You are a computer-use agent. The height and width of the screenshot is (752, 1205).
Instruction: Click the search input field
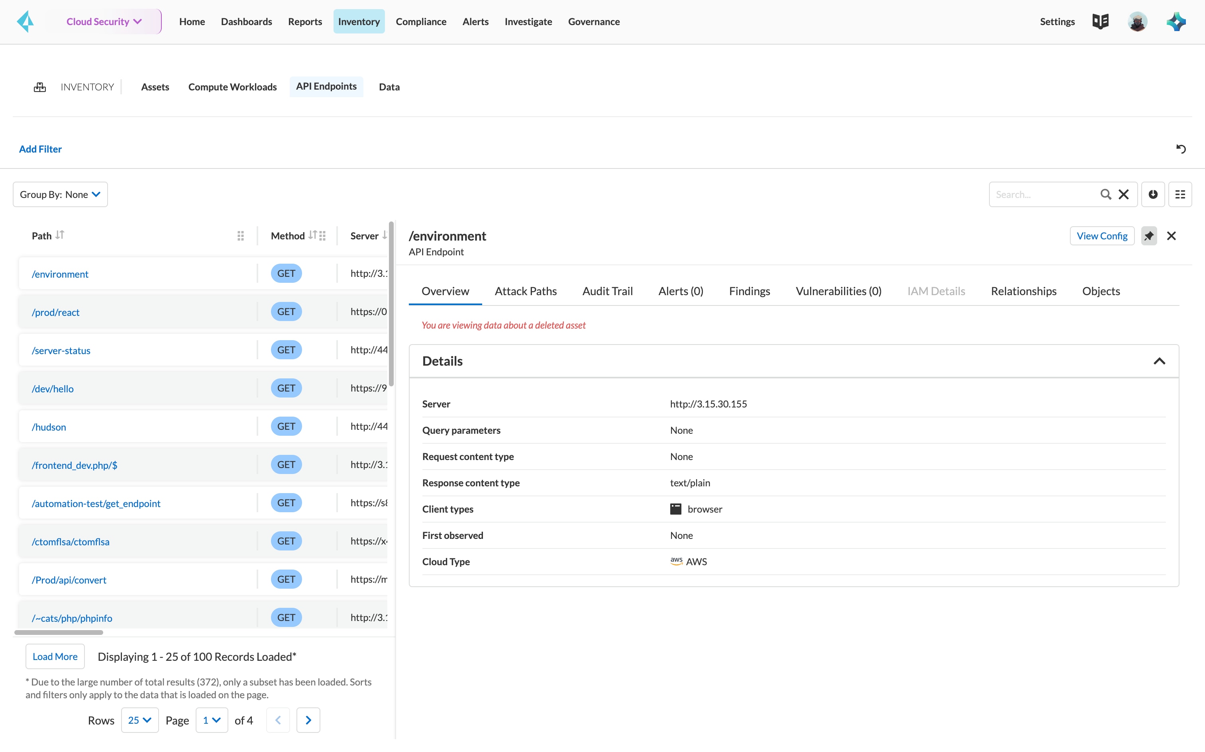[x=1044, y=194]
